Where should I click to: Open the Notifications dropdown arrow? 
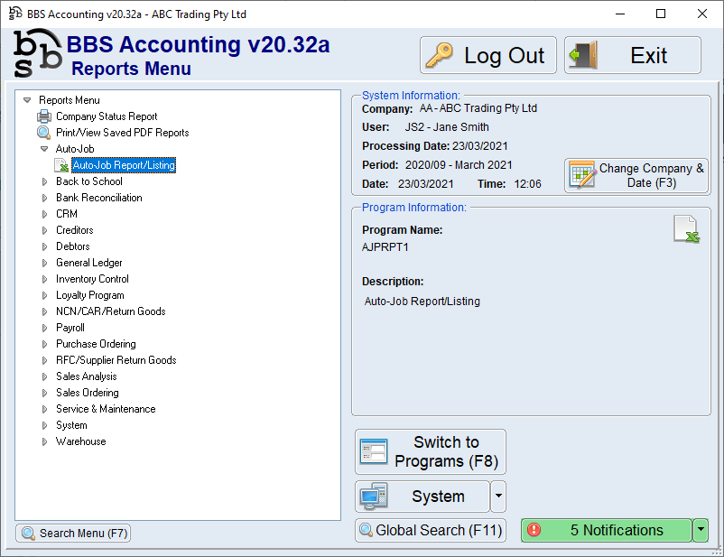coord(701,531)
